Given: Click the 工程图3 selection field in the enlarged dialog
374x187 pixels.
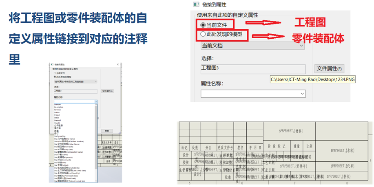Looking at the screenshot, I should coord(253,69).
